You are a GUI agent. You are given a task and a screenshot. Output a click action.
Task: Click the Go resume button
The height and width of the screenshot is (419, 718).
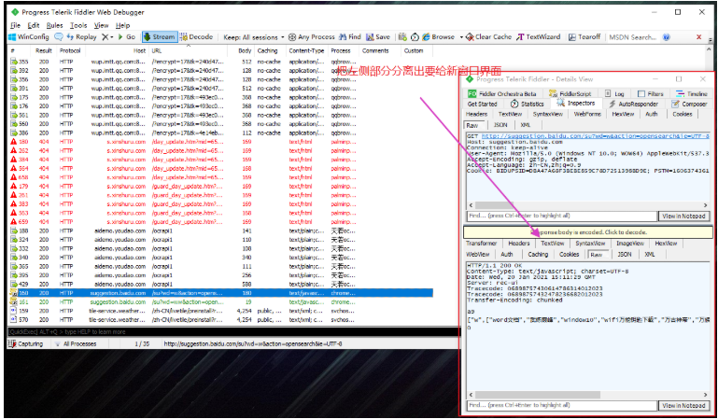click(x=127, y=37)
